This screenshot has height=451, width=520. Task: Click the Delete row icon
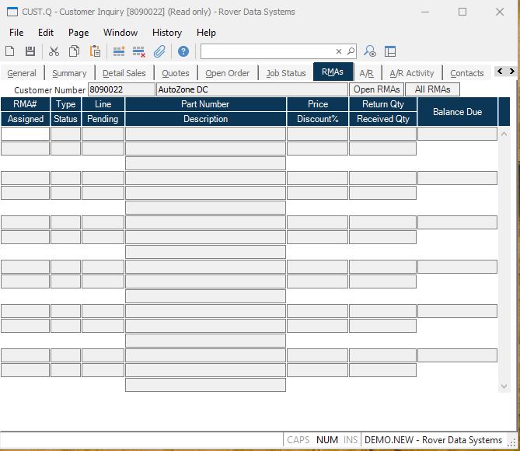point(139,51)
